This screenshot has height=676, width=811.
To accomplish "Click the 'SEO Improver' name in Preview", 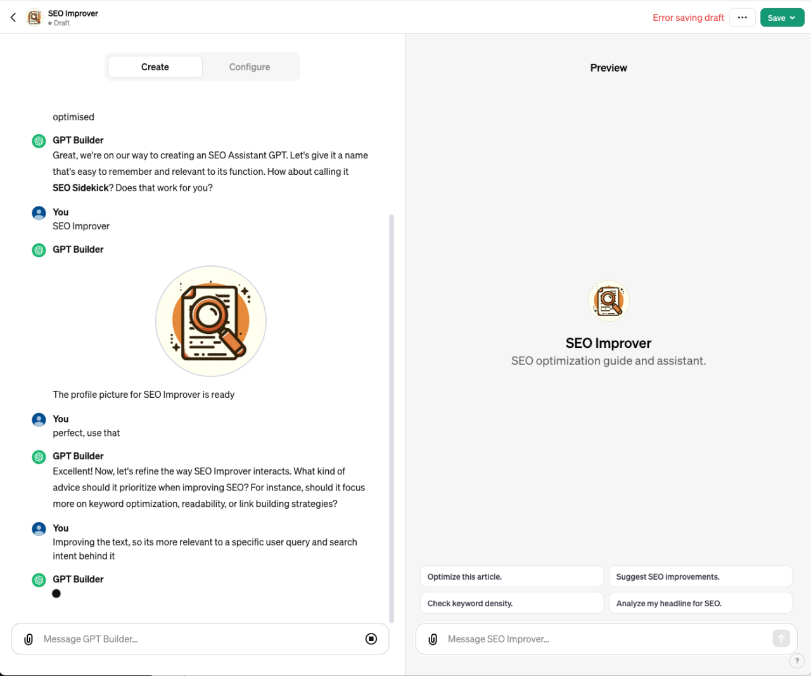I will pos(608,343).
